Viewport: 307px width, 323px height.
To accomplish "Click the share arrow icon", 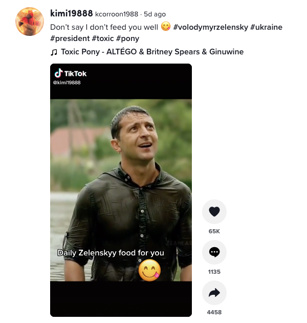I will 214,292.
